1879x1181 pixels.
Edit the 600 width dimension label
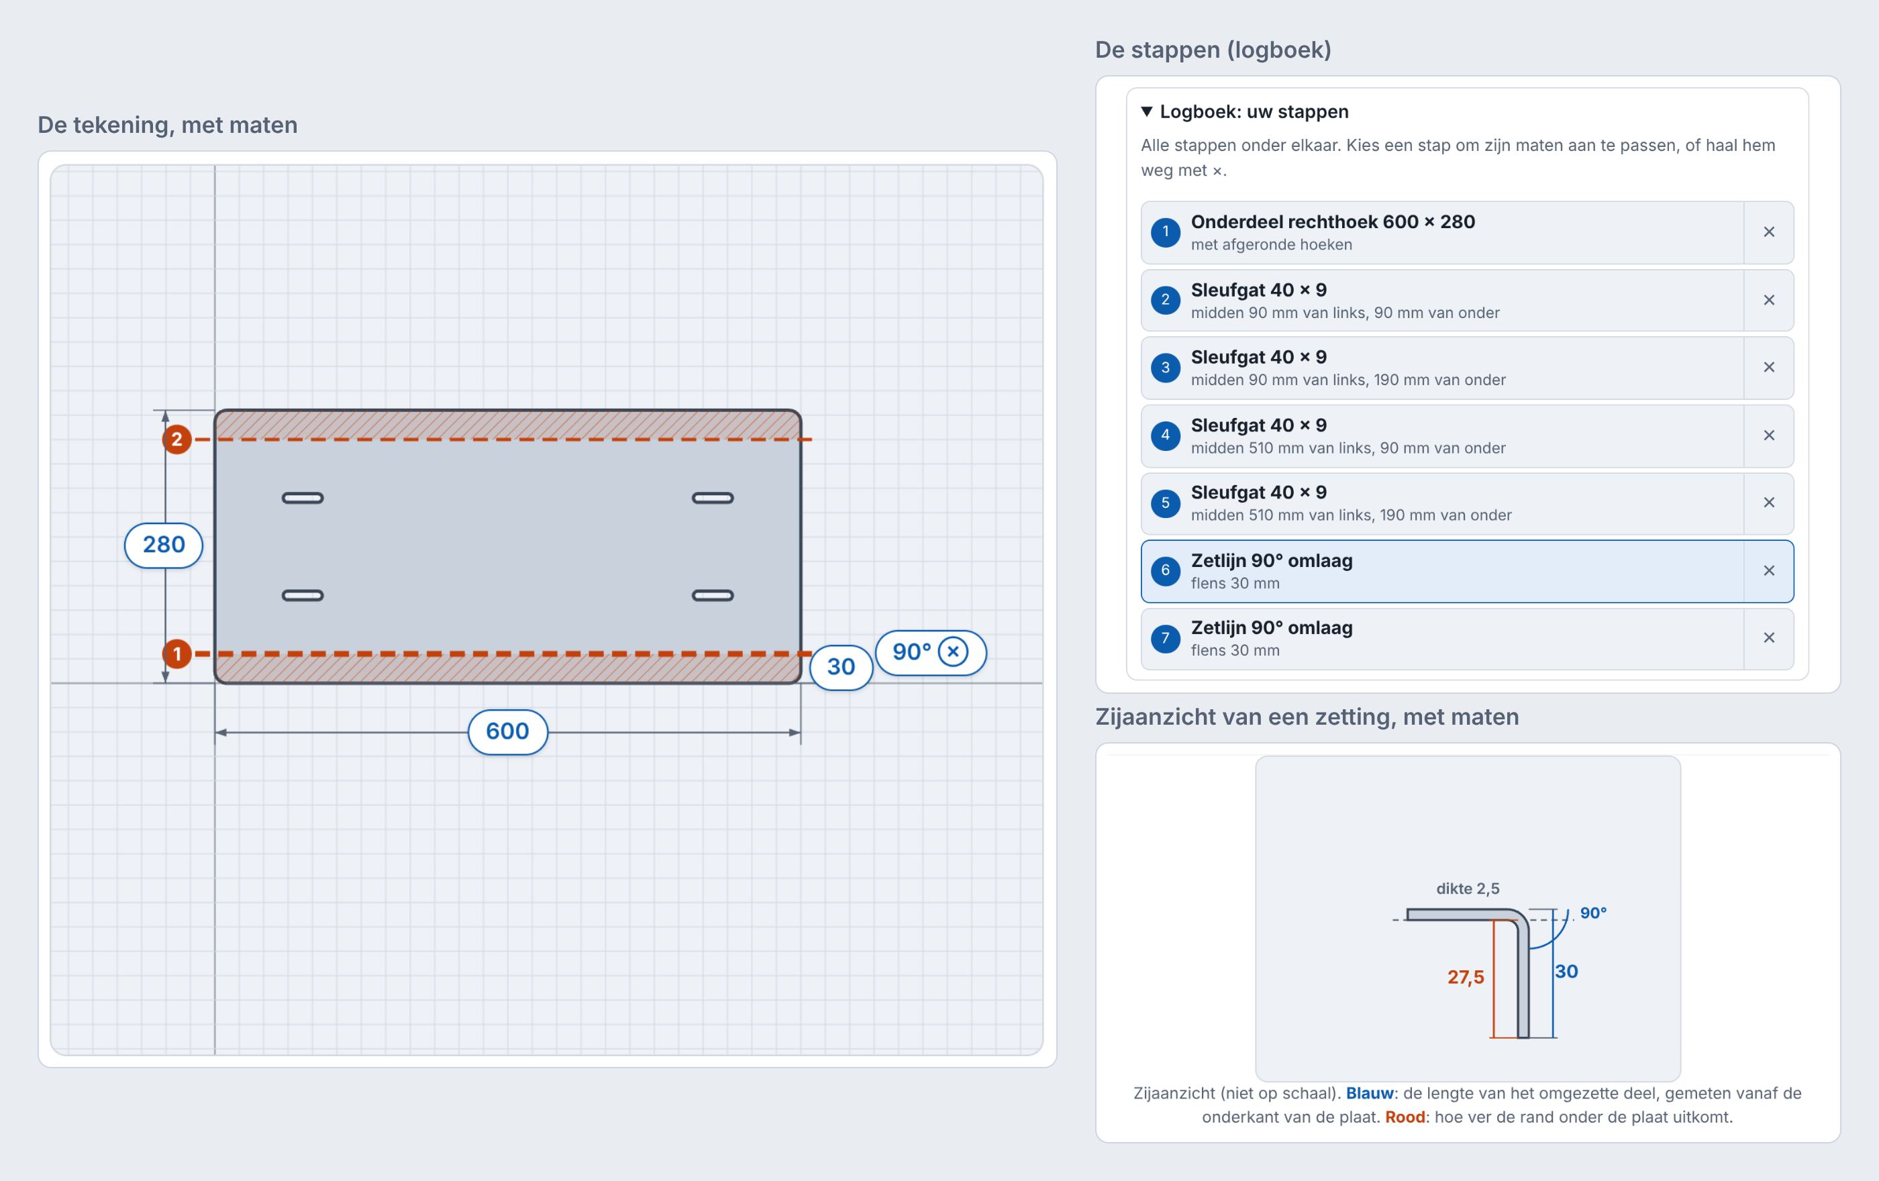click(507, 731)
